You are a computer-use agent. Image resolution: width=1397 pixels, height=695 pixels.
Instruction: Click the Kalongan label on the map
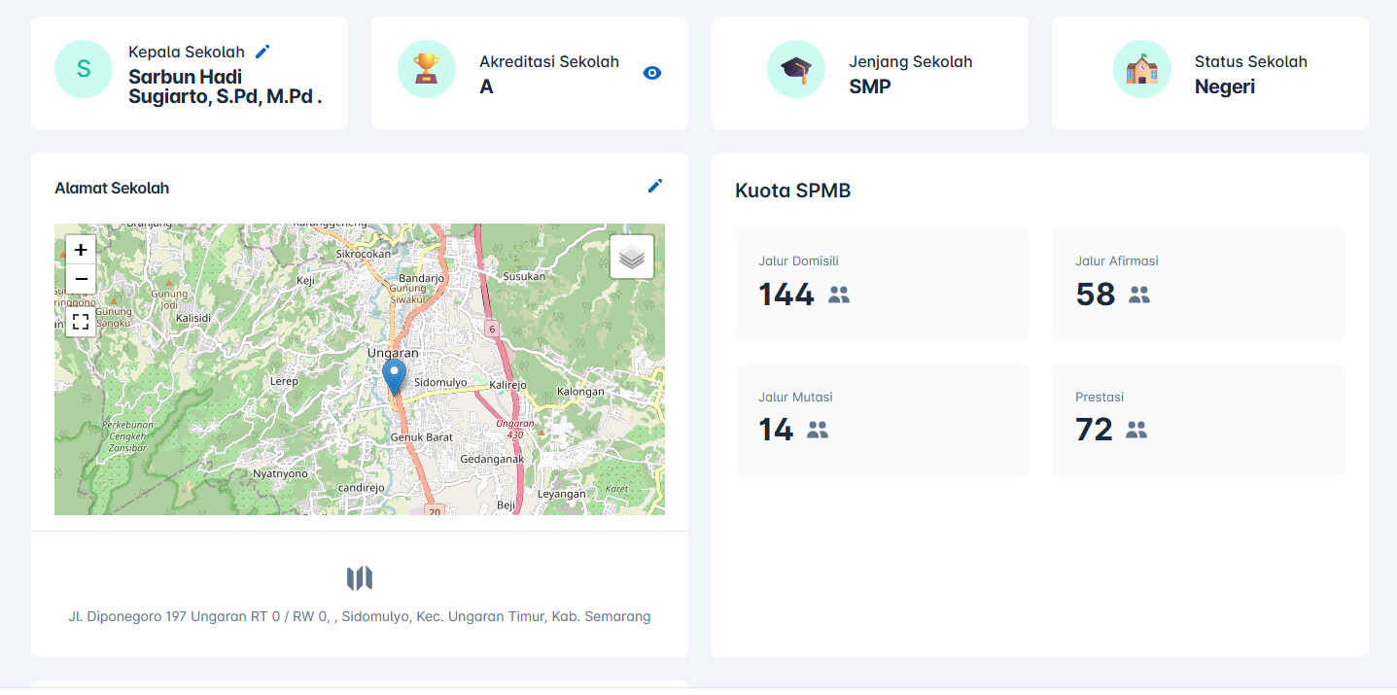tap(580, 392)
